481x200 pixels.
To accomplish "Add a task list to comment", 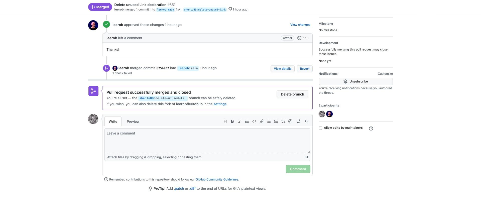I will [x=283, y=121].
